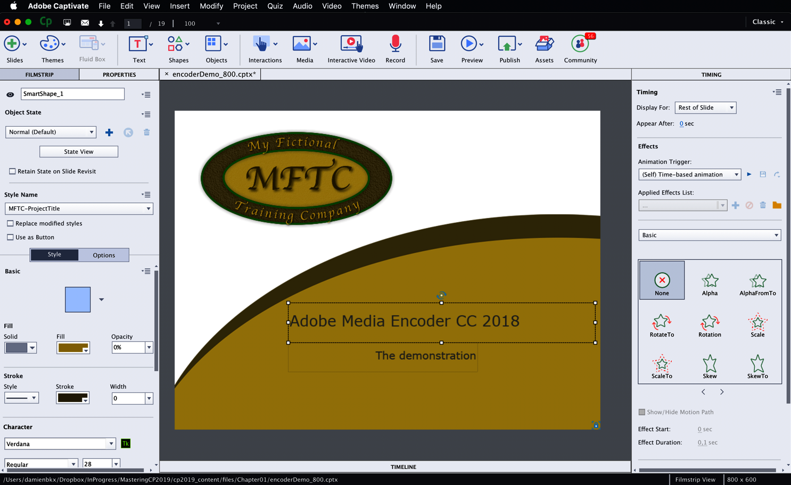This screenshot has height=485, width=791.
Task: Select the ScaleTo effect
Action: pos(662,367)
